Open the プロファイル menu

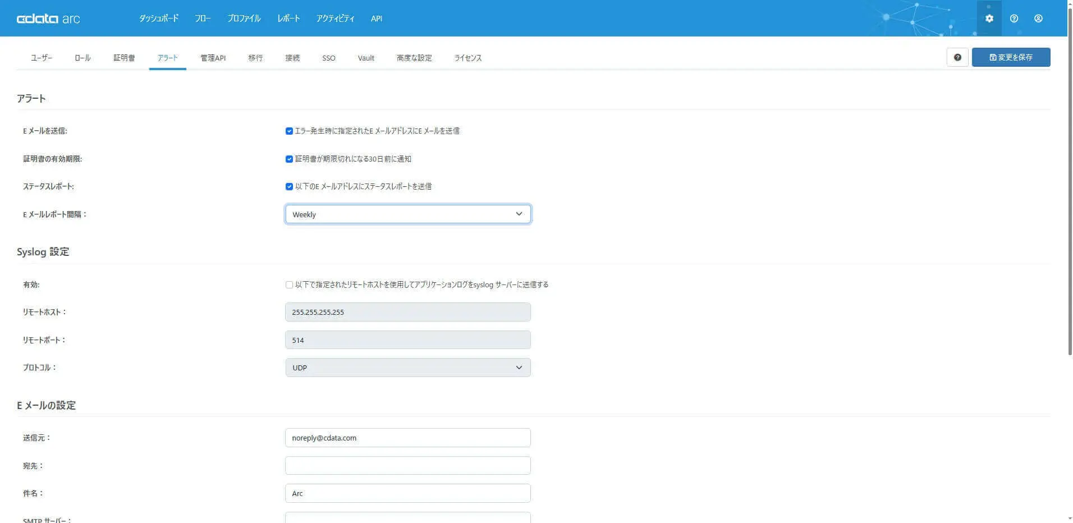click(x=244, y=19)
